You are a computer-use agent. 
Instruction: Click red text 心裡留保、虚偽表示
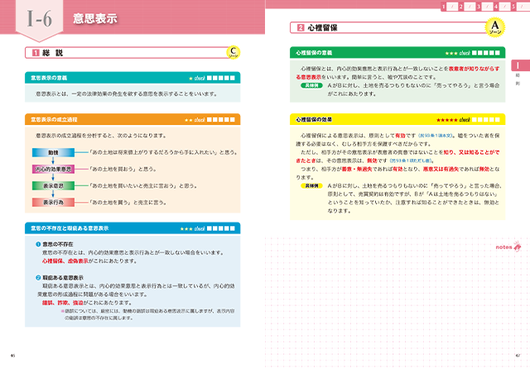(65, 261)
